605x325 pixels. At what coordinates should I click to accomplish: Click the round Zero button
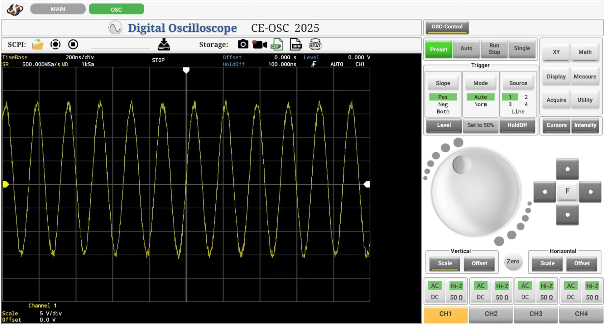click(x=513, y=262)
